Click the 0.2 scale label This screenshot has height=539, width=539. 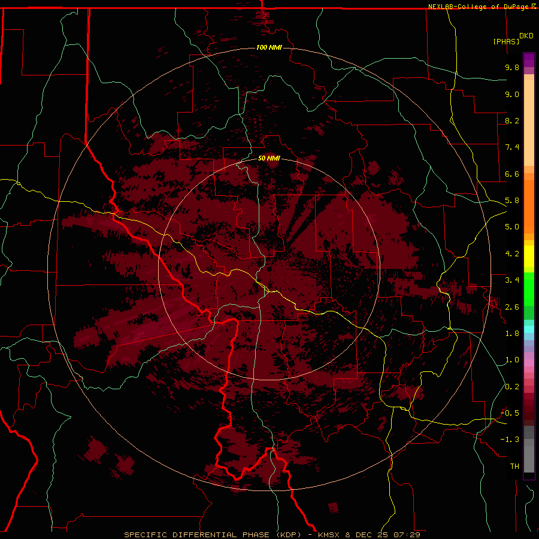(x=512, y=387)
